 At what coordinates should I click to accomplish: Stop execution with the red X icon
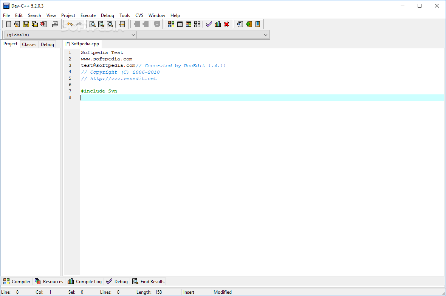click(x=226, y=24)
